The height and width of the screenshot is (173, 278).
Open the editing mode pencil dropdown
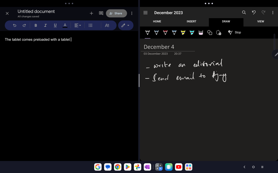[x=125, y=25]
